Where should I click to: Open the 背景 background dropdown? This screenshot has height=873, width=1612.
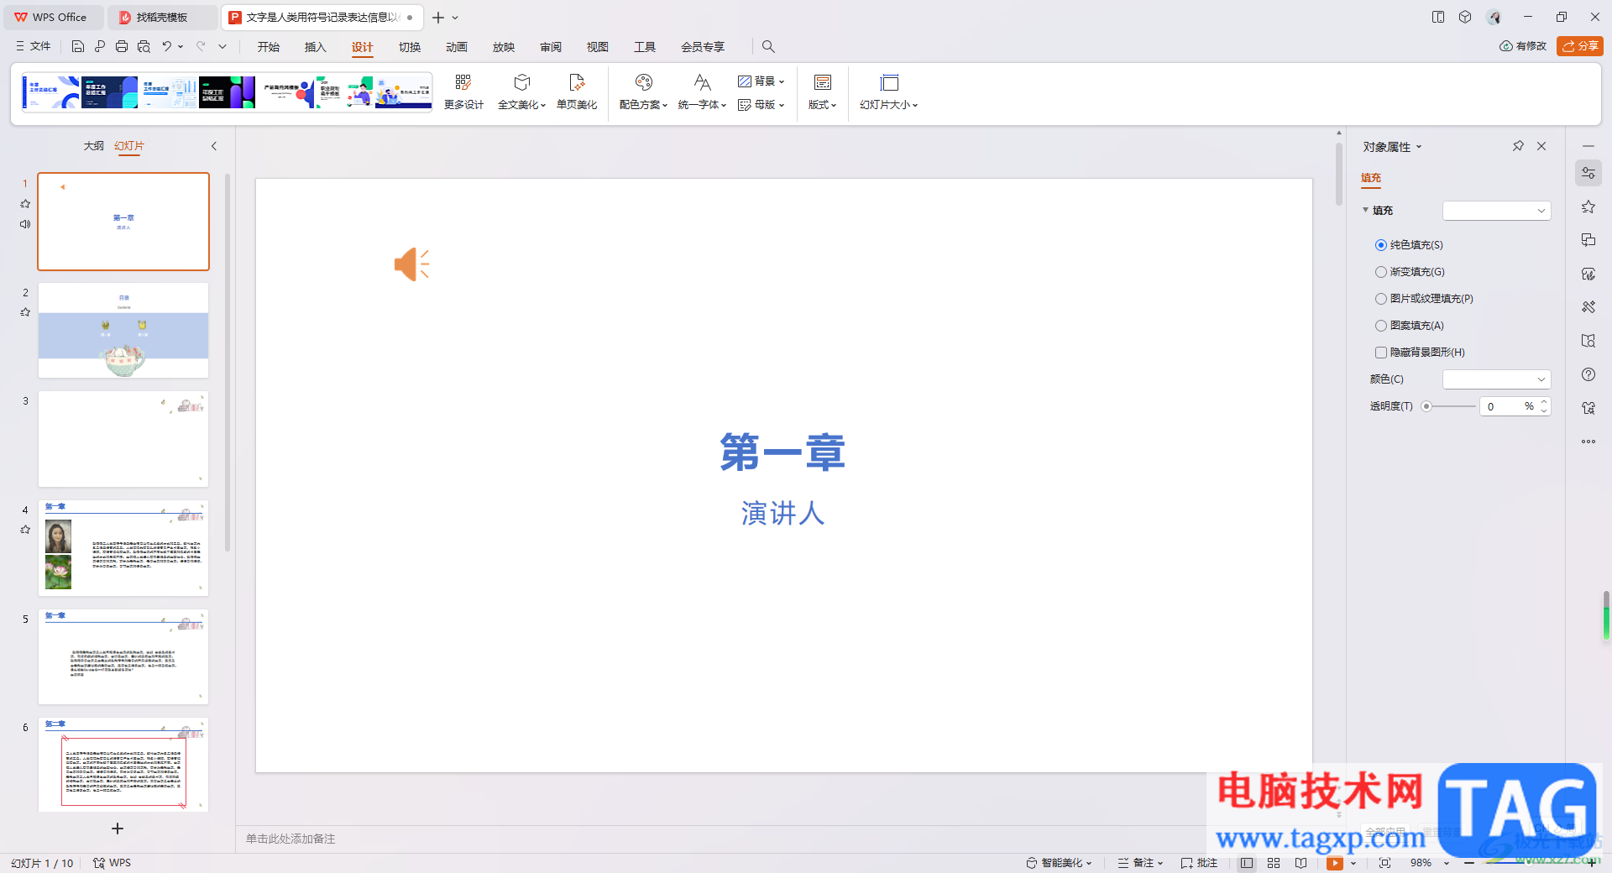point(761,81)
